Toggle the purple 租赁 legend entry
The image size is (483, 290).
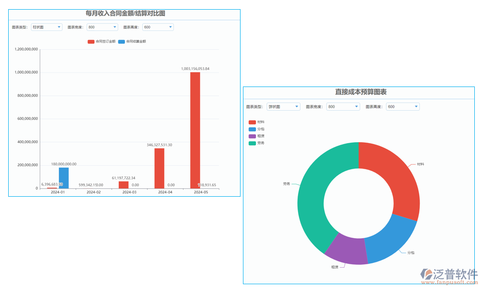tap(256, 136)
